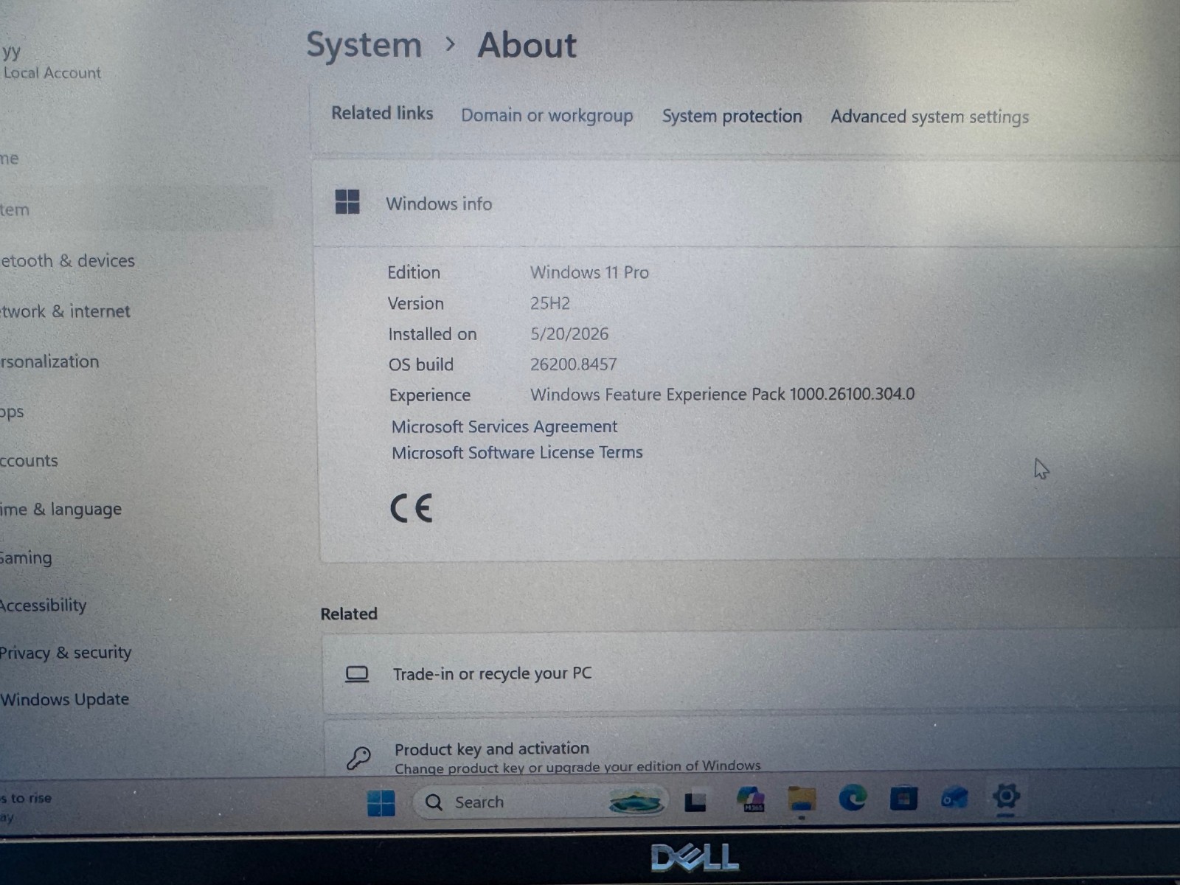Image resolution: width=1180 pixels, height=885 pixels.
Task: Select Time & language in sidebar
Action: tap(60, 510)
